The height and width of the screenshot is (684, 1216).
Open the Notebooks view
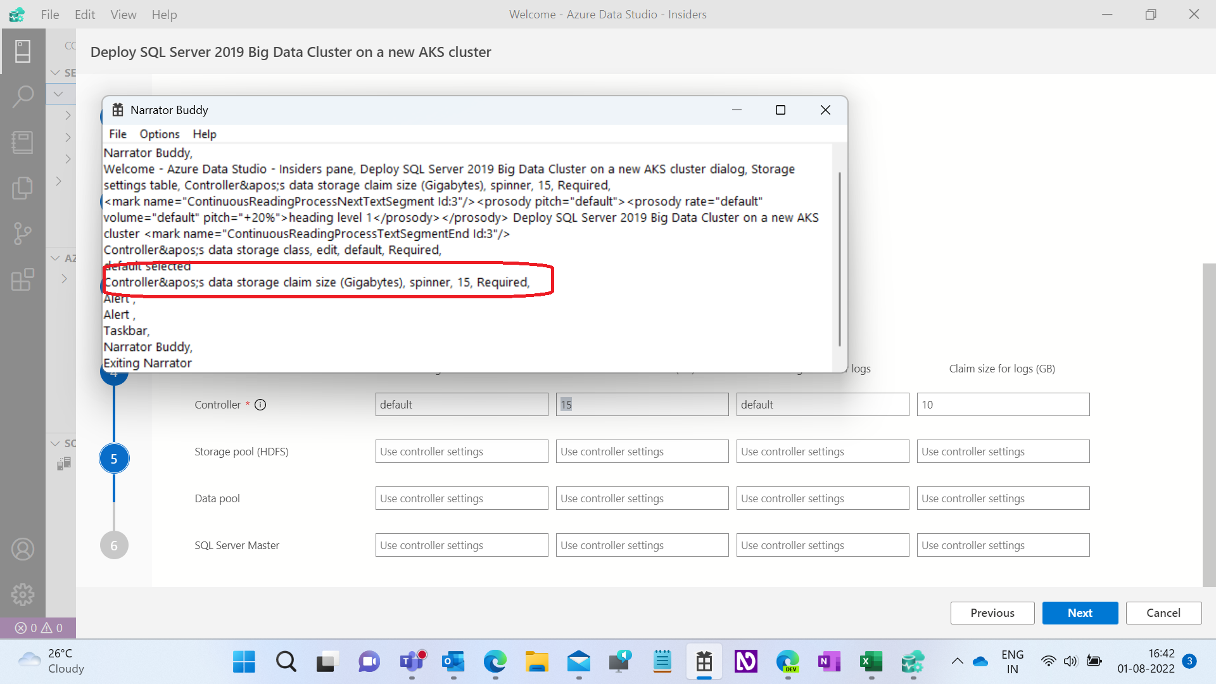click(x=23, y=142)
